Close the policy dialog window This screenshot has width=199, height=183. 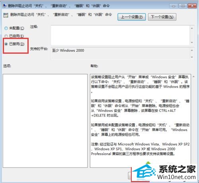192,6
